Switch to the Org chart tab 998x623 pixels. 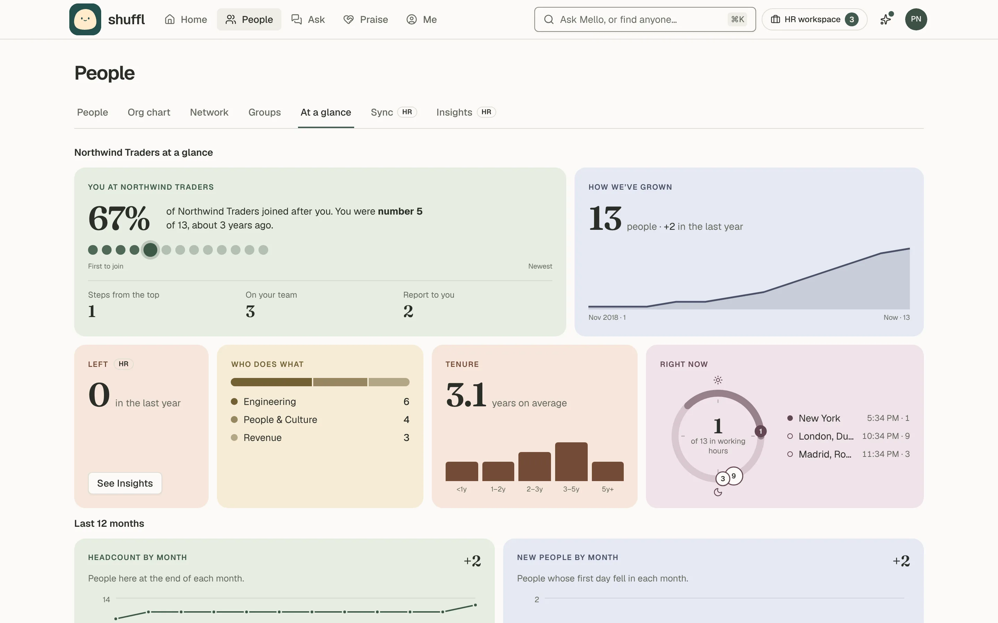(x=149, y=112)
